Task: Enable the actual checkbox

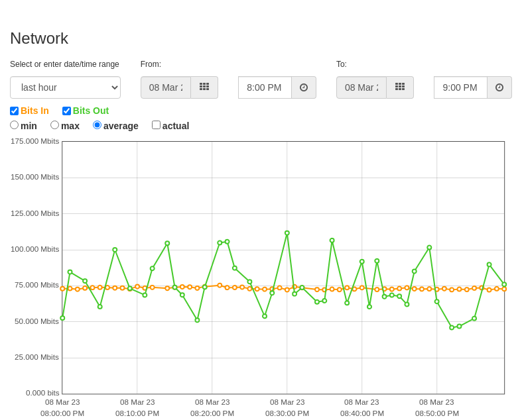Action: 156,125
